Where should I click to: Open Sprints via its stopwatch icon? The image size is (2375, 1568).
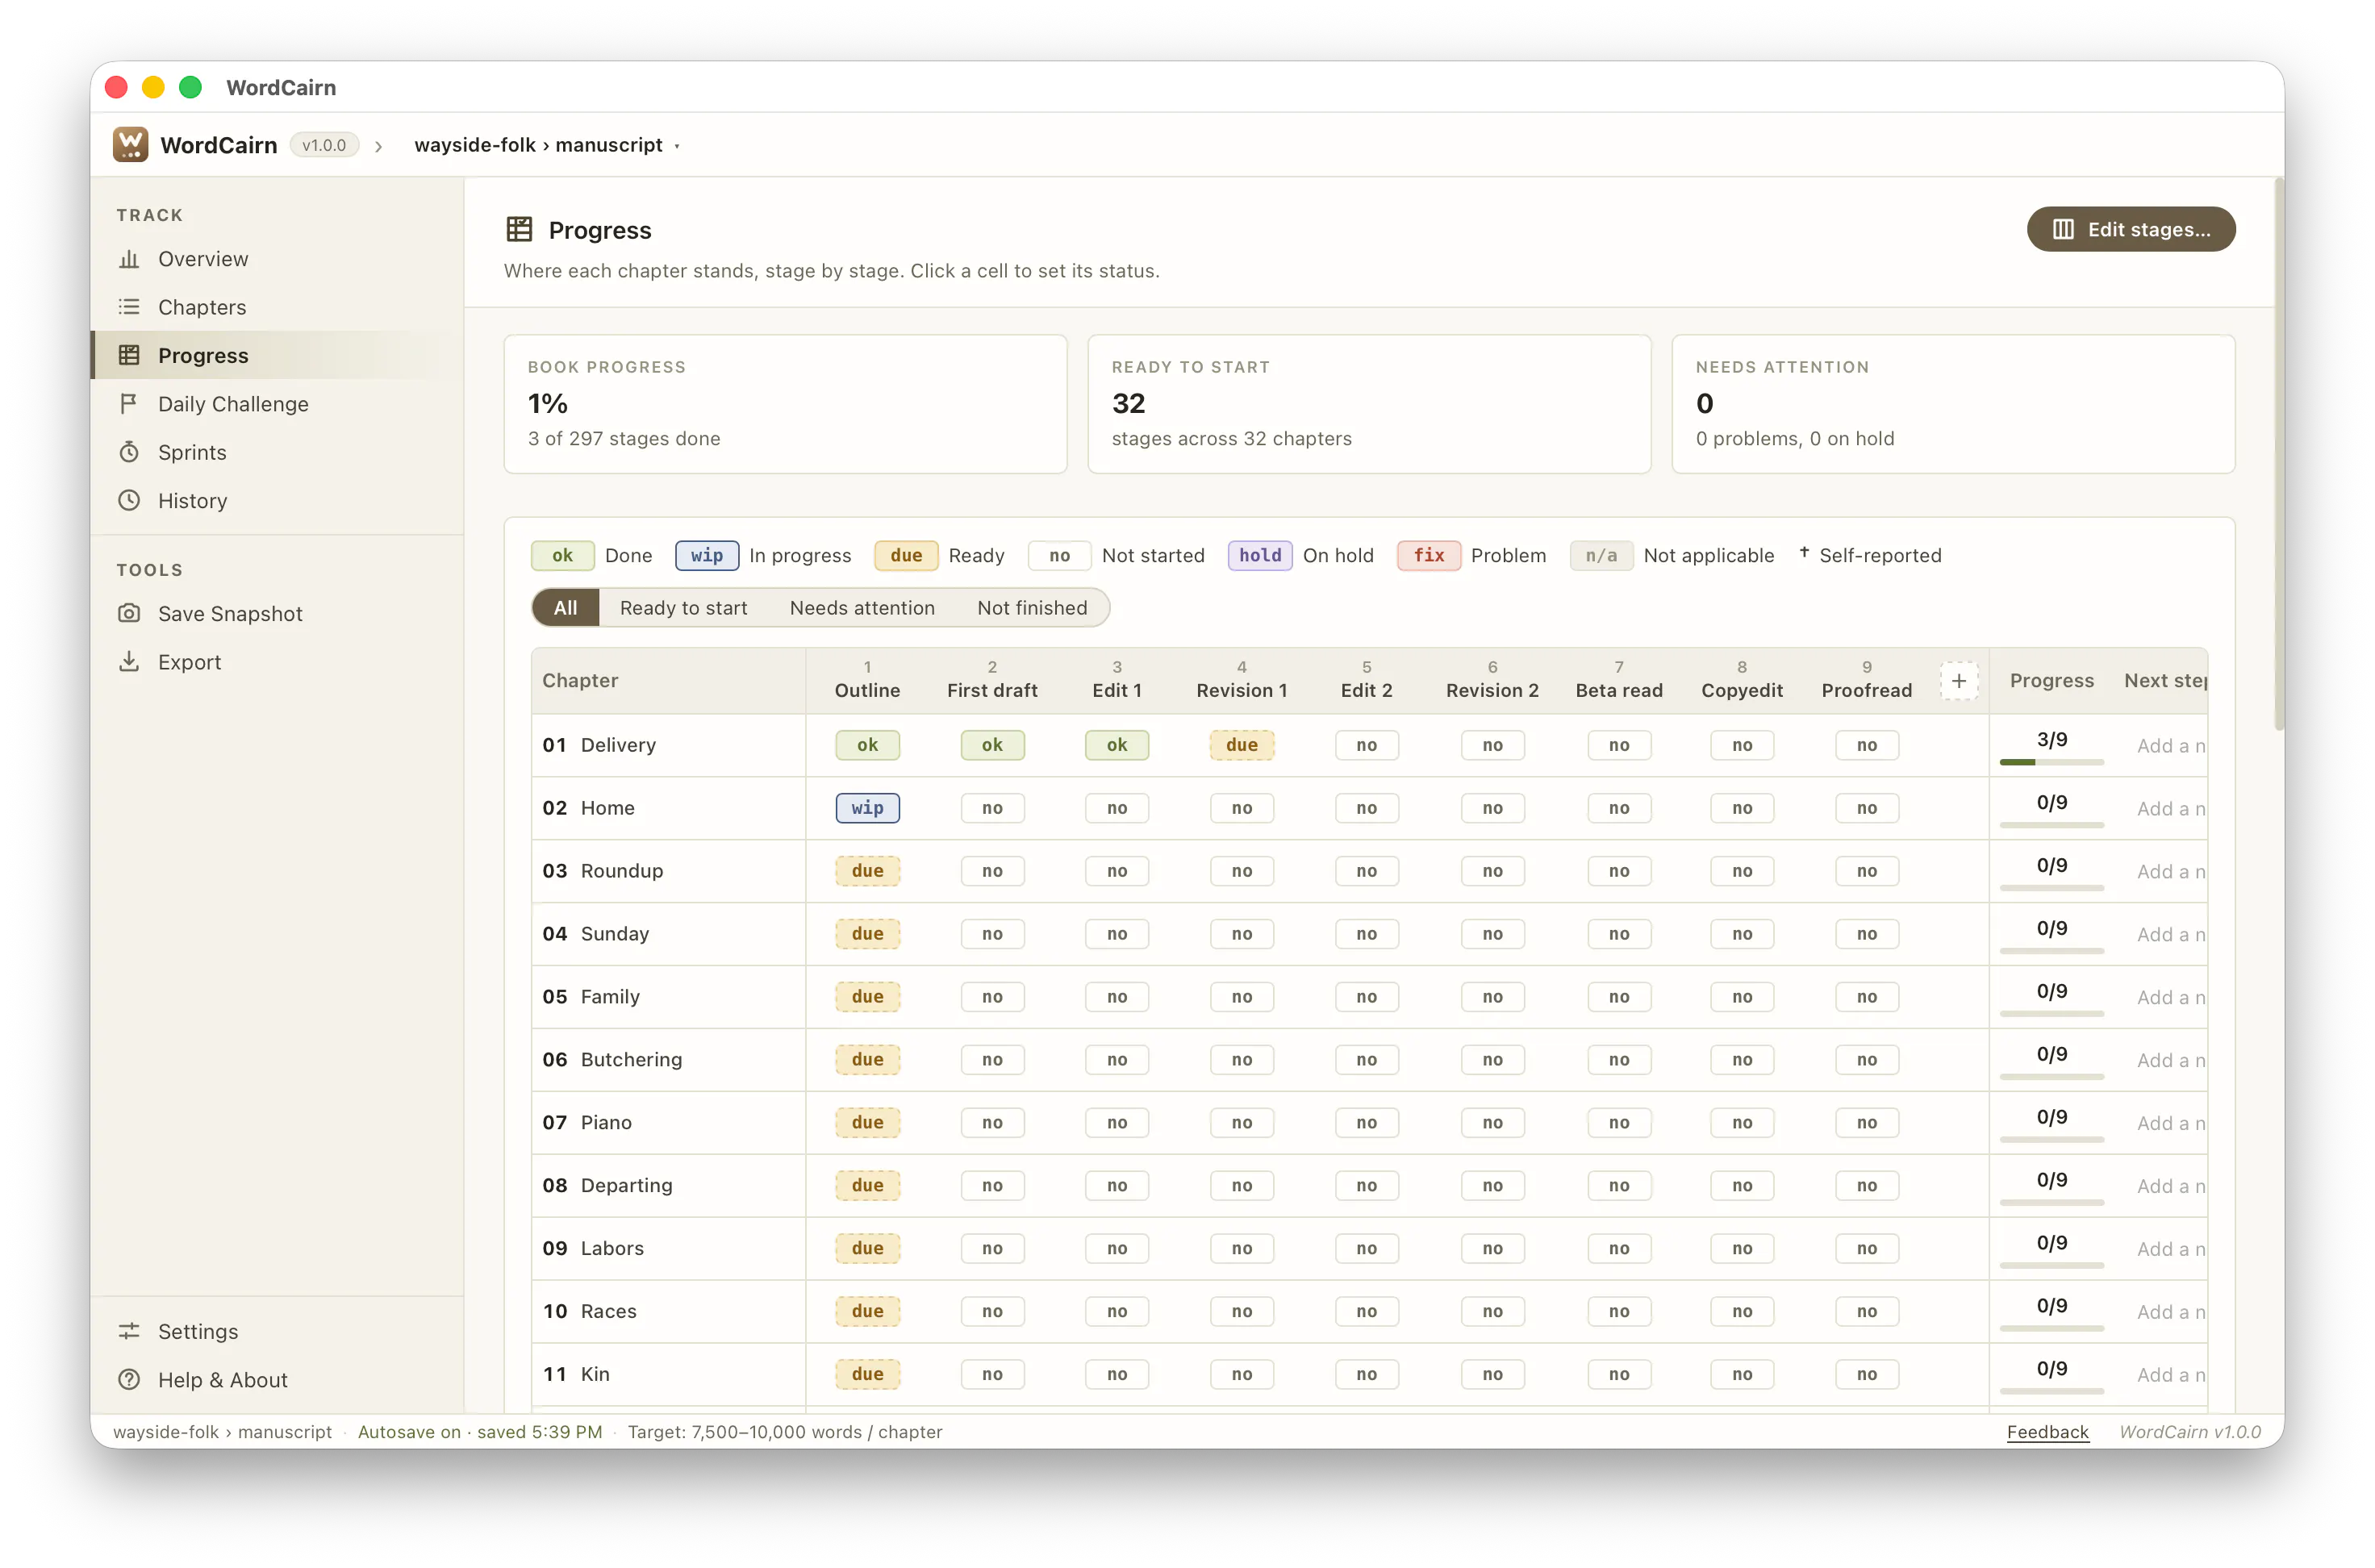[x=129, y=452]
